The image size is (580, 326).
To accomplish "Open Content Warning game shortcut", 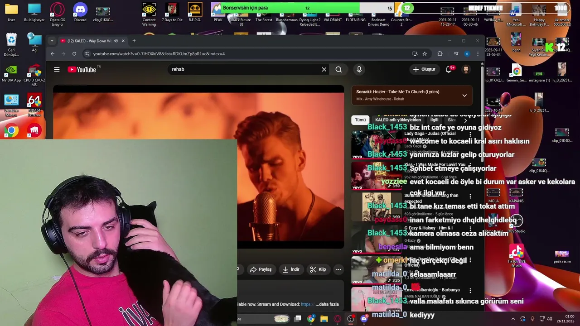I will point(149,14).
